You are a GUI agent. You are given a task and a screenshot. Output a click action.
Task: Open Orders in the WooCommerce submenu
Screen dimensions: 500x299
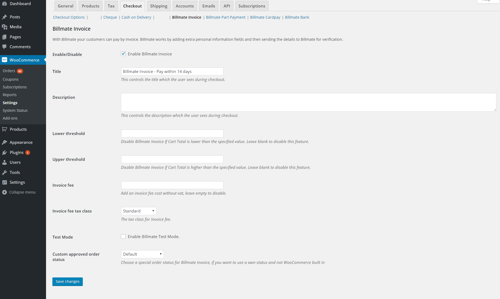pyautogui.click(x=9, y=71)
